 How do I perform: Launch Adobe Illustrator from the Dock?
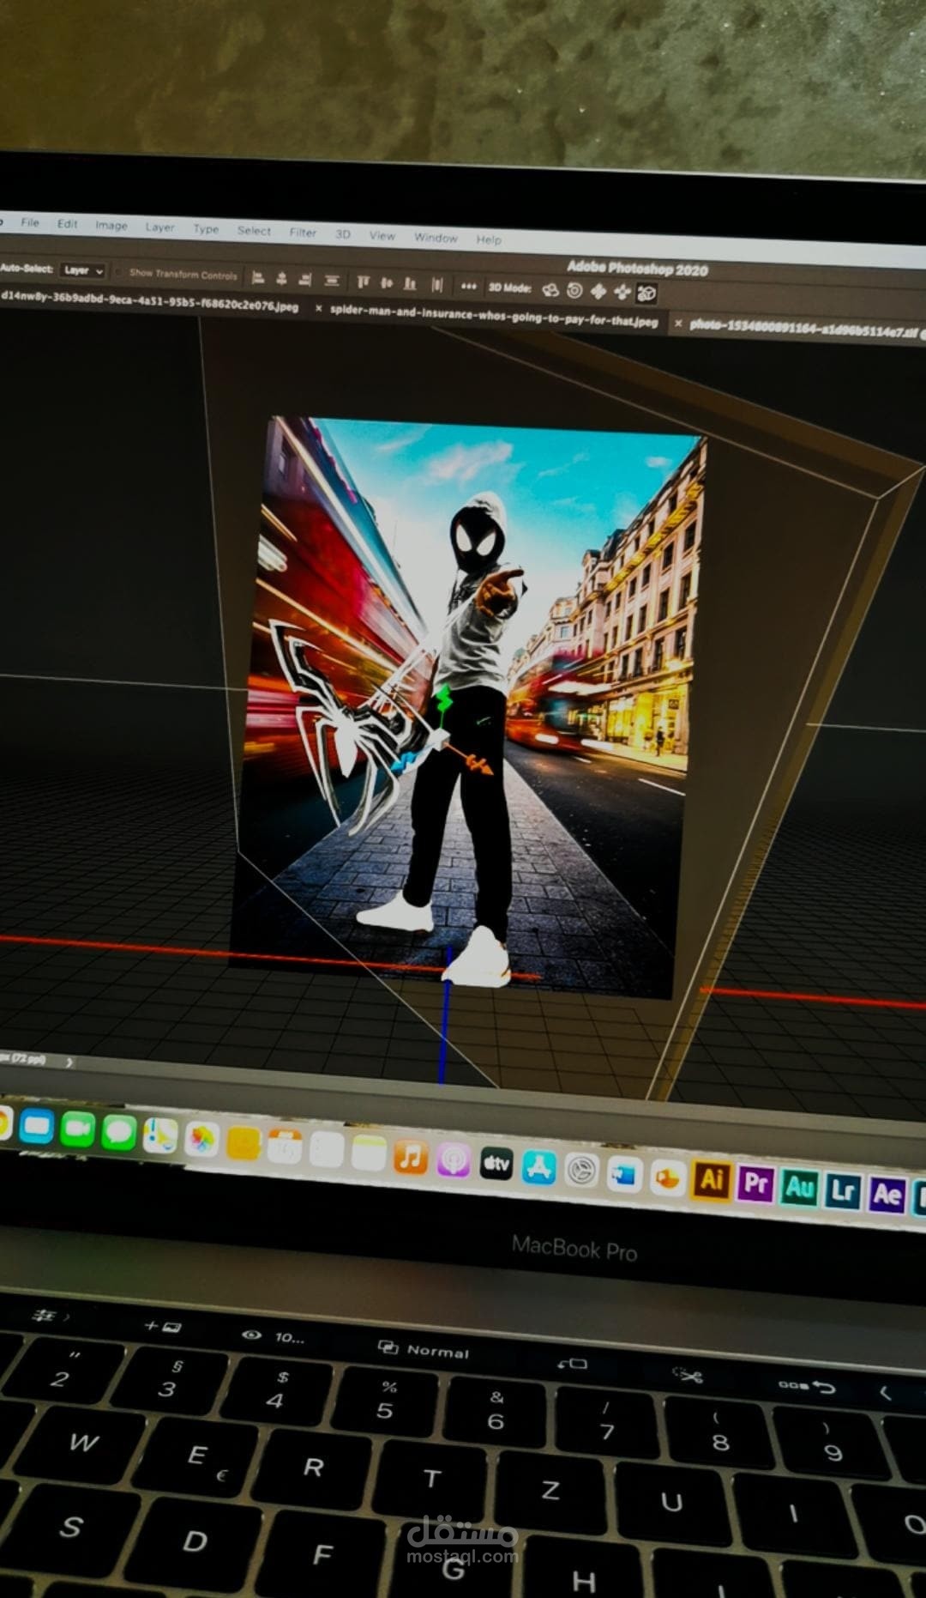click(x=712, y=1180)
